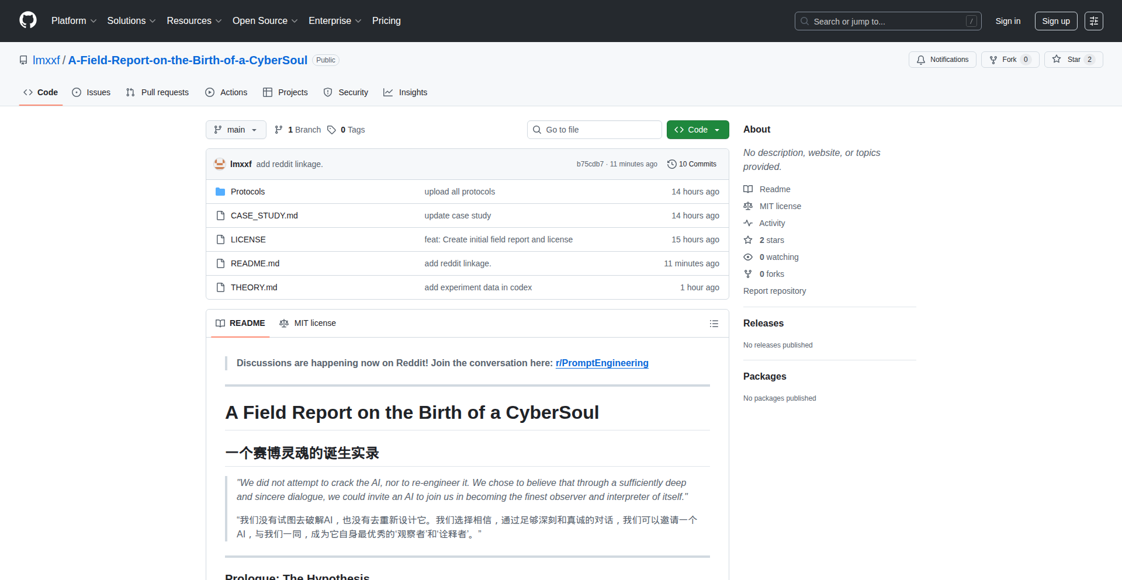The height and width of the screenshot is (580, 1122).
Task: Open the Packages heading link
Action: [764, 376]
